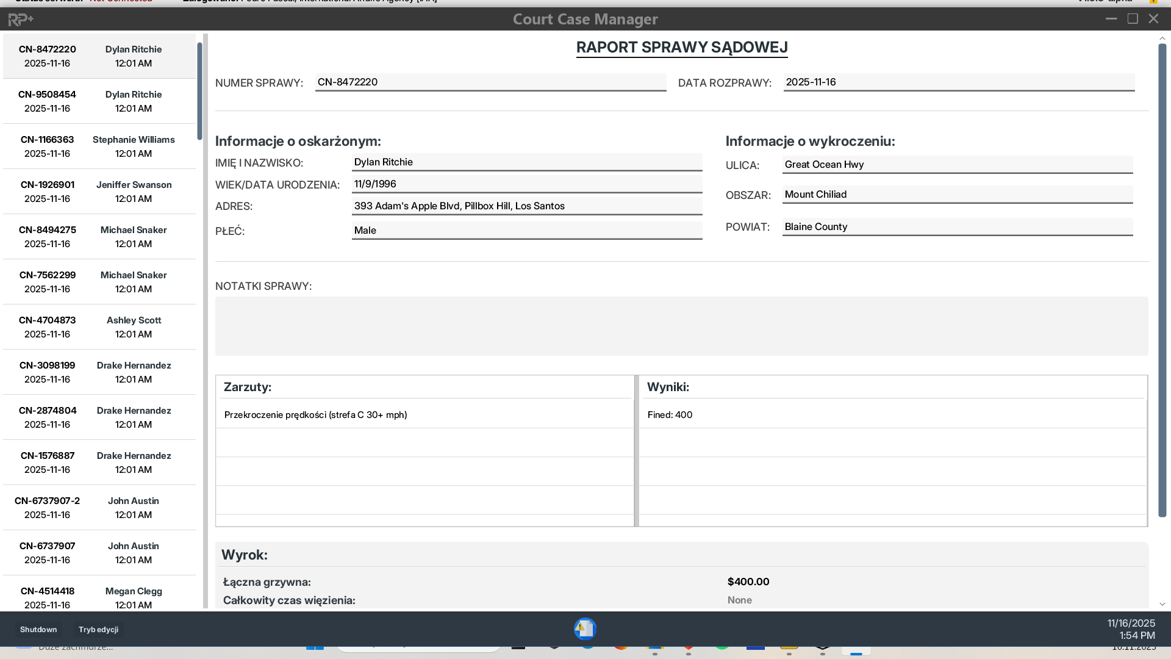Click the Shutdown button
Screen dimensions: 1171x659
pyautogui.click(x=38, y=629)
